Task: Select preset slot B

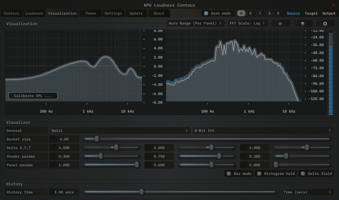Action: click(x=250, y=13)
